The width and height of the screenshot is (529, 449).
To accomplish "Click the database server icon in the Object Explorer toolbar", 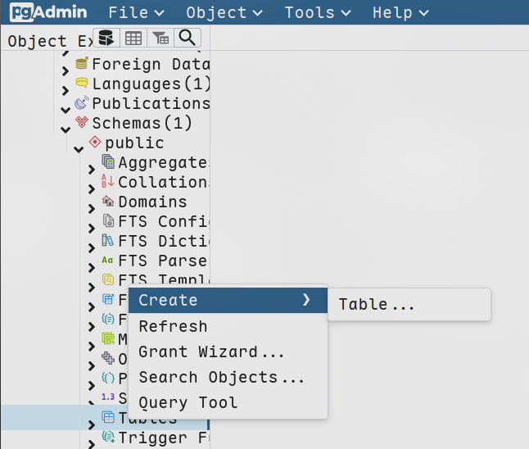I will point(106,38).
